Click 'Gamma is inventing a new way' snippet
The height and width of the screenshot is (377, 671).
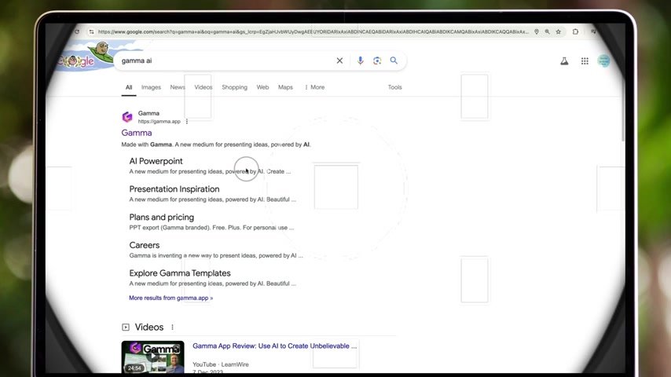(215, 255)
